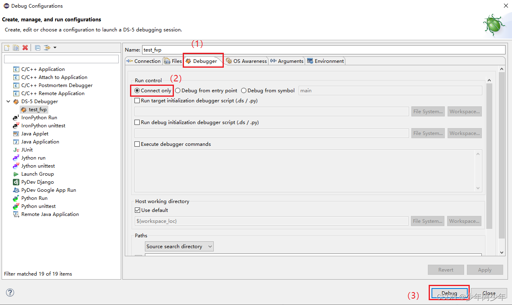Select the DS-5 Debugger entry
This screenshot has width=512, height=305.
point(40,101)
